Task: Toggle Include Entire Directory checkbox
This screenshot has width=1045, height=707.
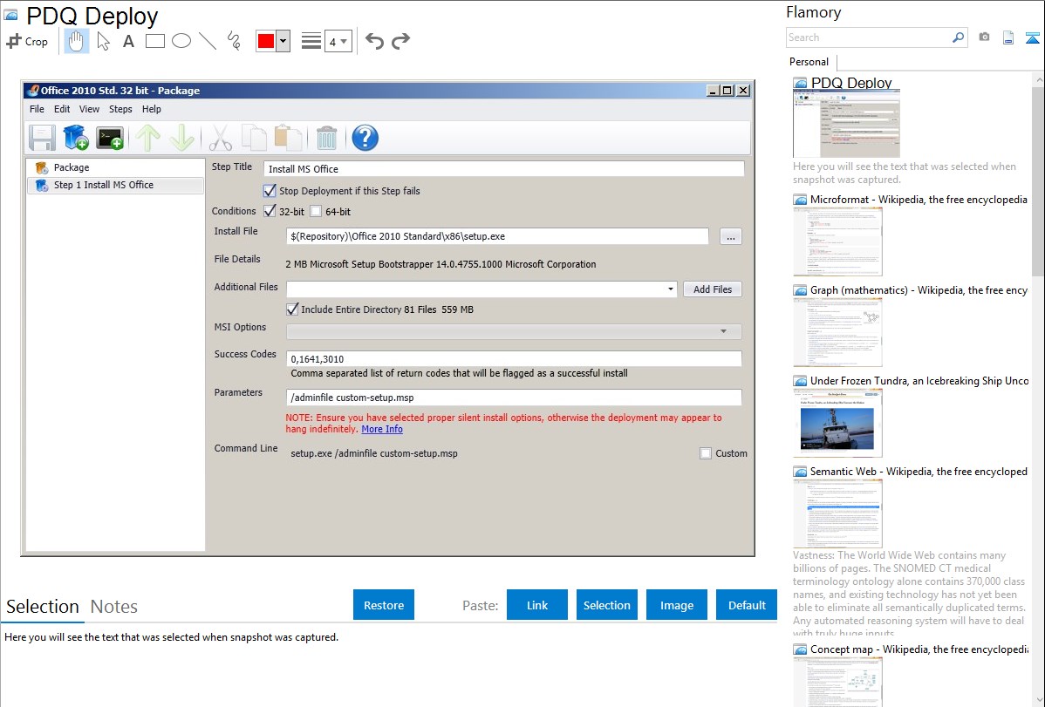Action: (x=292, y=309)
